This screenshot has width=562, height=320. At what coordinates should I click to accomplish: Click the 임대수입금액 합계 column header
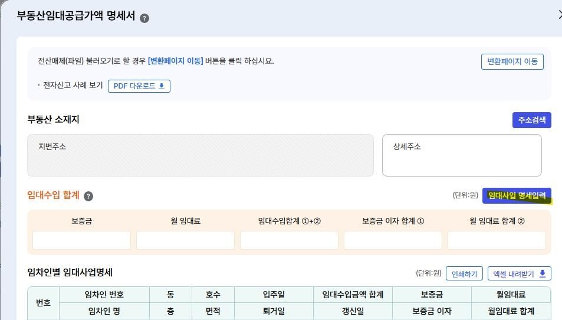353,295
